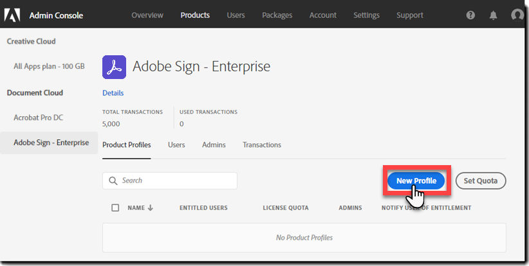
Task: Open the Details link
Action: point(113,93)
